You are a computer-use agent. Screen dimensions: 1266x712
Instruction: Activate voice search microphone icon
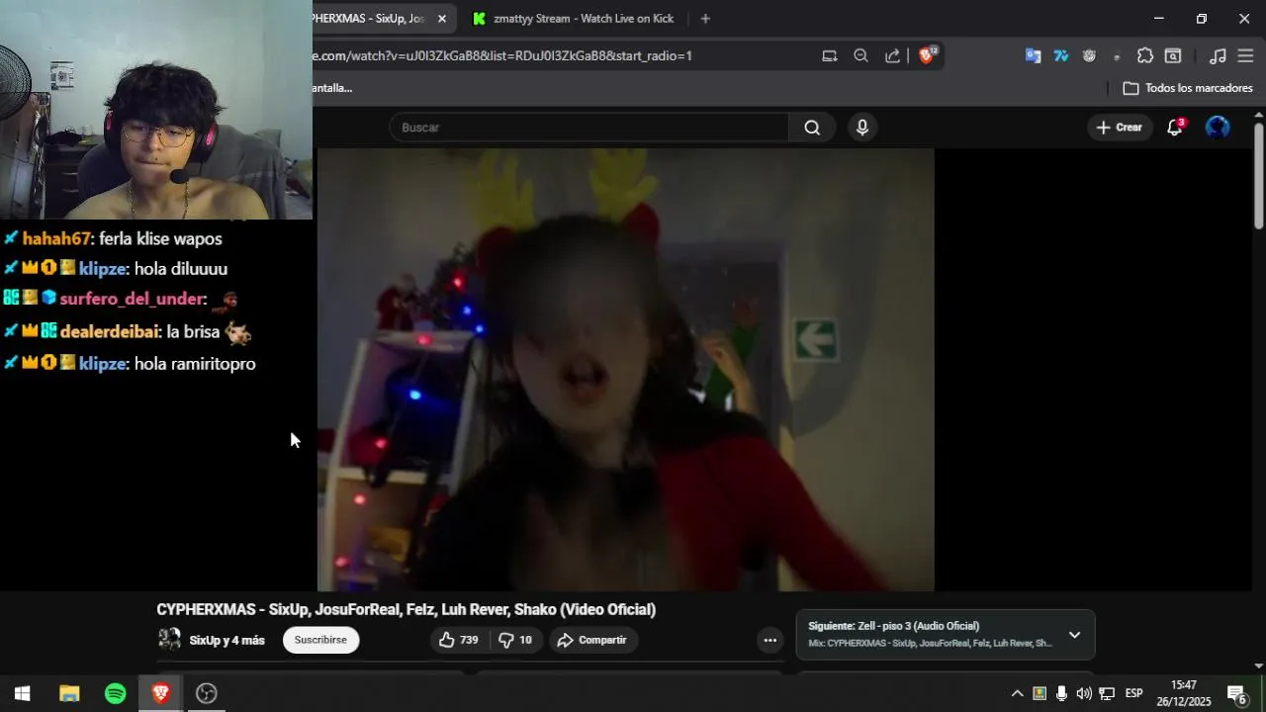[862, 128]
